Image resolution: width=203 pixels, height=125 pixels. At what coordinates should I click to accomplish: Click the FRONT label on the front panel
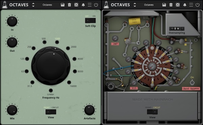tap(47, 107)
